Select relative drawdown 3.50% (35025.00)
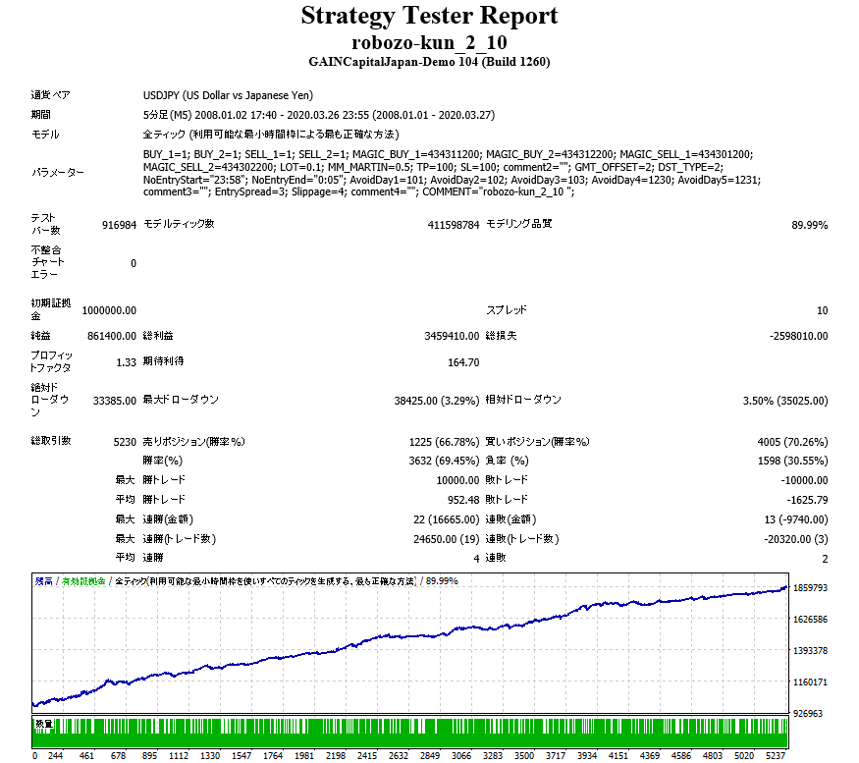859x763 pixels. pyautogui.click(x=785, y=401)
